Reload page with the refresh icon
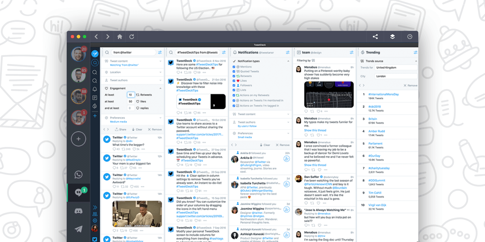Viewport: 485px width, 242px height. [132, 37]
